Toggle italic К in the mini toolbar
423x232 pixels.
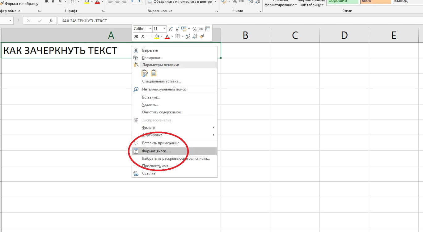pos(143,36)
